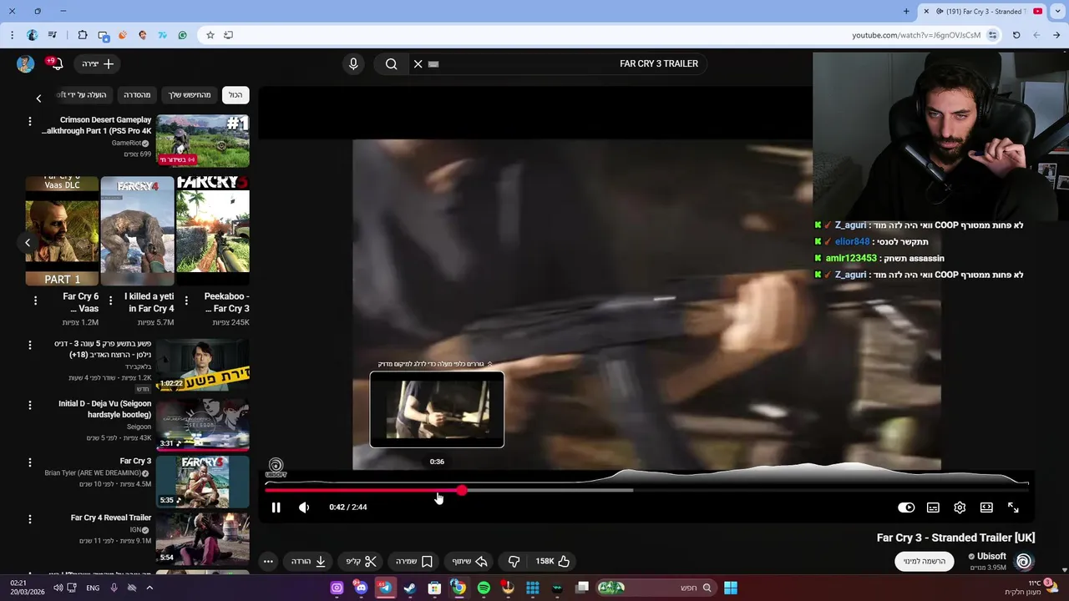The width and height of the screenshot is (1069, 601).
Task: Open options menu for the Far Cry 6 Vaas short
Action: [35, 300]
